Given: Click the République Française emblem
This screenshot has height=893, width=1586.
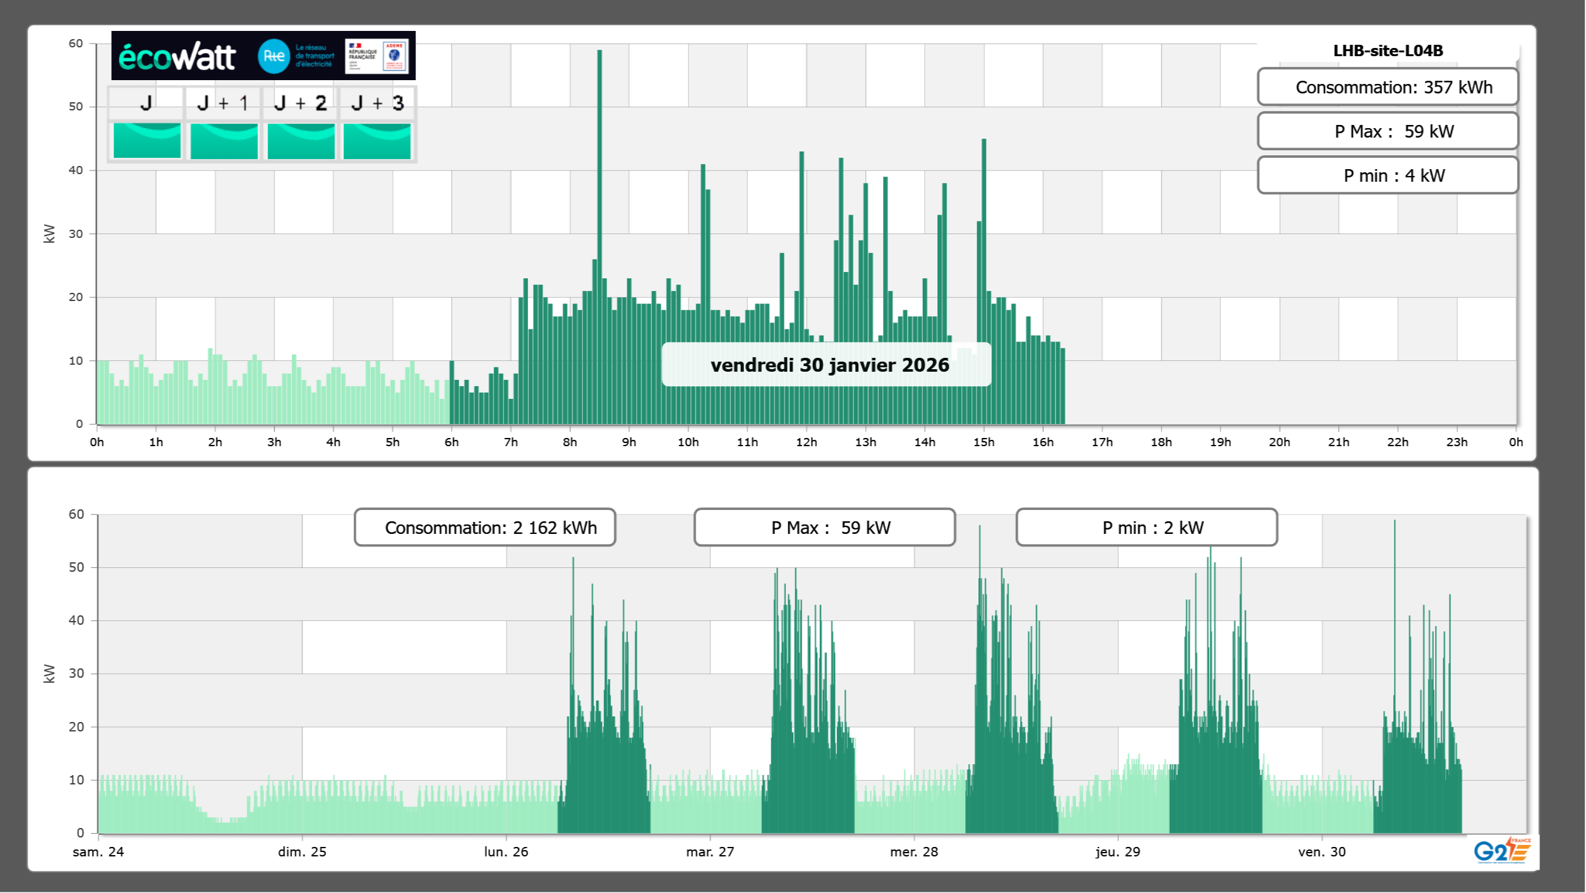Looking at the screenshot, I should pos(363,56).
